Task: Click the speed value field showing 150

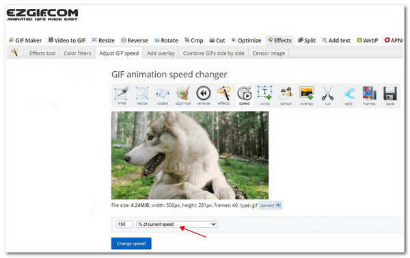Action: pyautogui.click(x=125, y=224)
